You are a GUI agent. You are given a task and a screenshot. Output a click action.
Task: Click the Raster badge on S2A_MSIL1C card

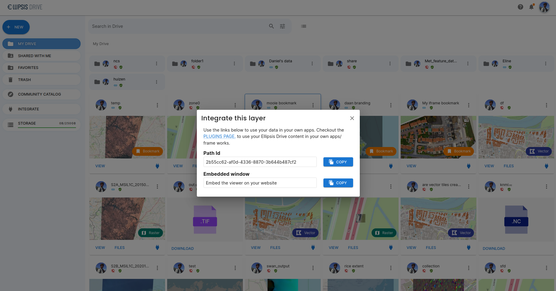(151, 233)
